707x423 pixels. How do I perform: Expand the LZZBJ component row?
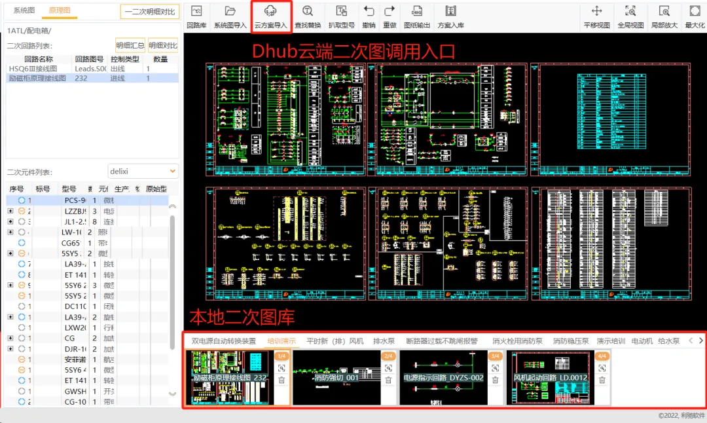point(10,211)
